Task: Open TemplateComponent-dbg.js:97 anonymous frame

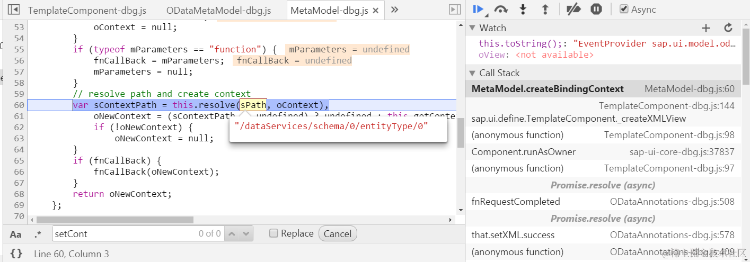Action: pos(603,168)
